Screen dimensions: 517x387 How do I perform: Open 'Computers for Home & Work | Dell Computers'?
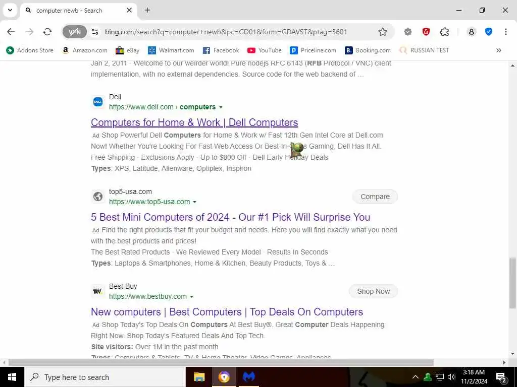pos(194,122)
